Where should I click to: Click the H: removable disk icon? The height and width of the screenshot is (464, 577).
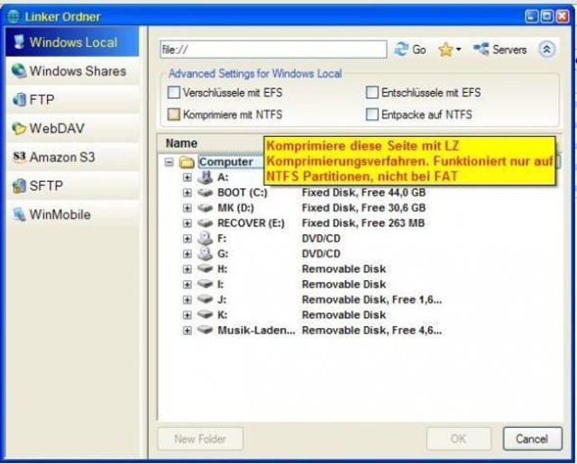coord(205,268)
